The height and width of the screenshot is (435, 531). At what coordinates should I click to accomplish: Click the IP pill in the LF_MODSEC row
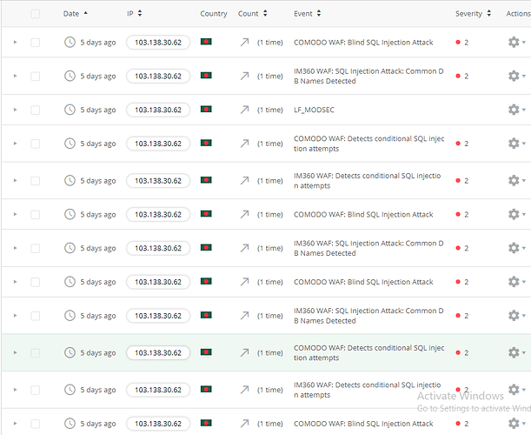pyautogui.click(x=158, y=110)
